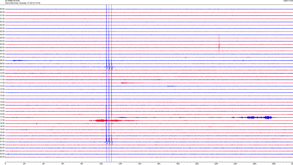This screenshot has height=165, width=293.
Task: Select the 01:30 time label
Action: 2,19
